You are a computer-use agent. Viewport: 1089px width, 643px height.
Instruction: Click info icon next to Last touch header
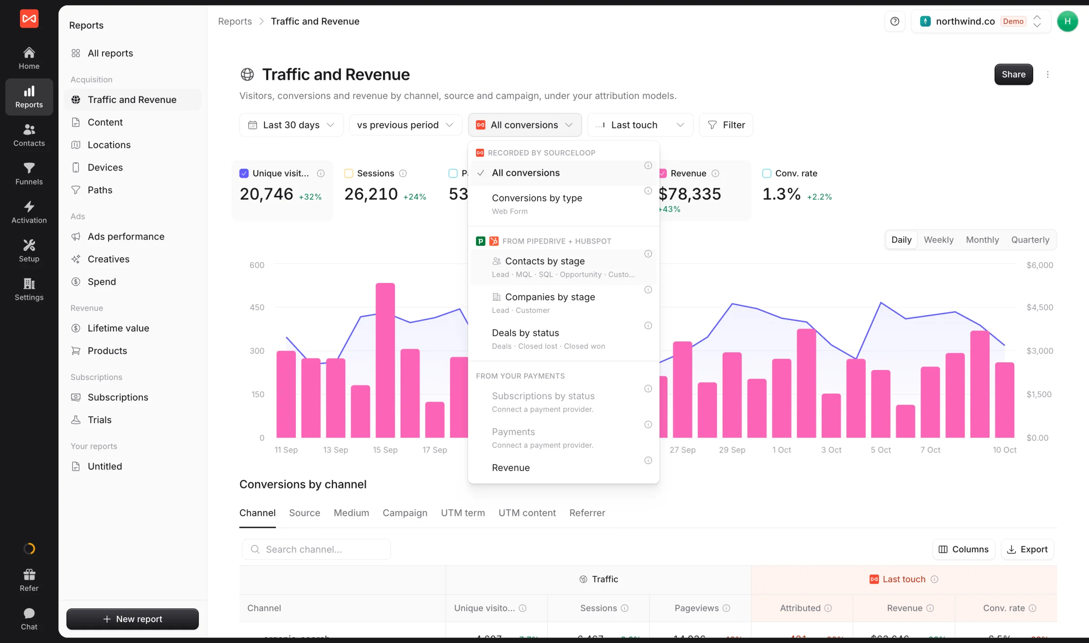click(x=934, y=579)
